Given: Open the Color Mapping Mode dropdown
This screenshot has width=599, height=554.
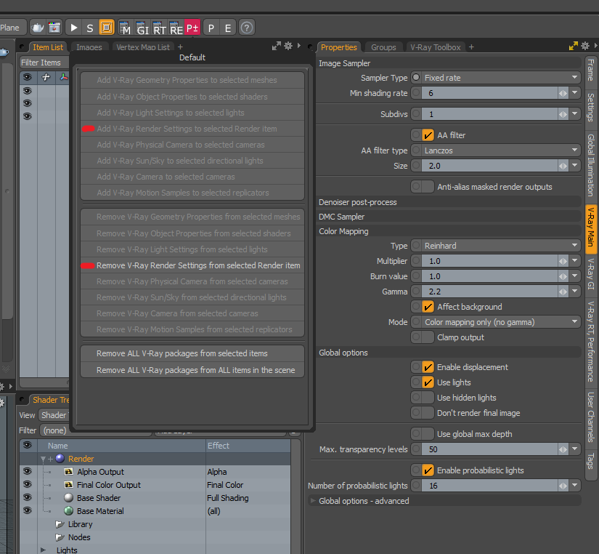Looking at the screenshot, I should (501, 322).
